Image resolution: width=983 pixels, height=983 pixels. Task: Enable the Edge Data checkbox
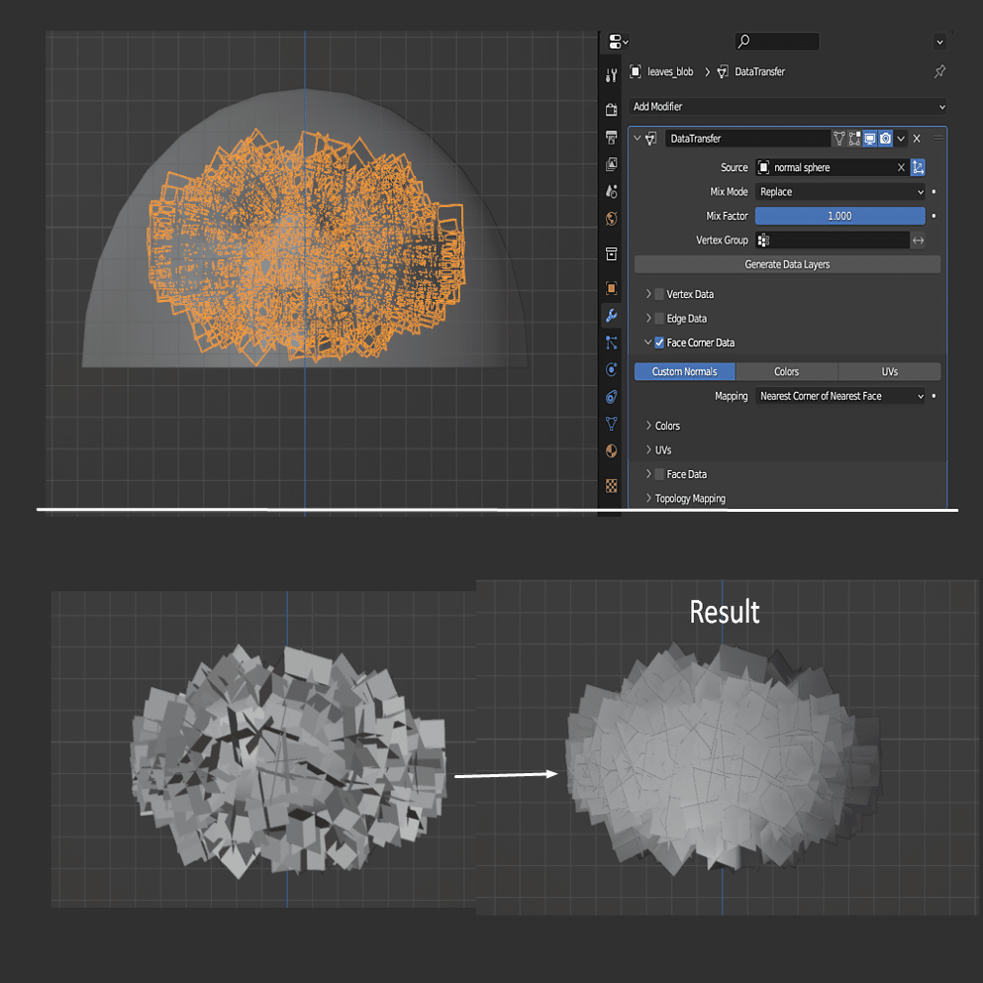coord(659,319)
